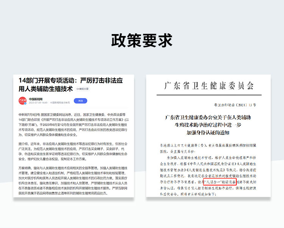Viewport: 284px width, 228px height.
Task: Open the 中国新闻网 red avatar logo
Action: pyautogui.click(x=22, y=101)
